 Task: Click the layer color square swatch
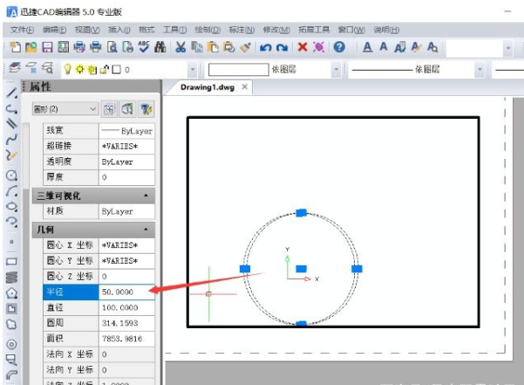[116, 70]
